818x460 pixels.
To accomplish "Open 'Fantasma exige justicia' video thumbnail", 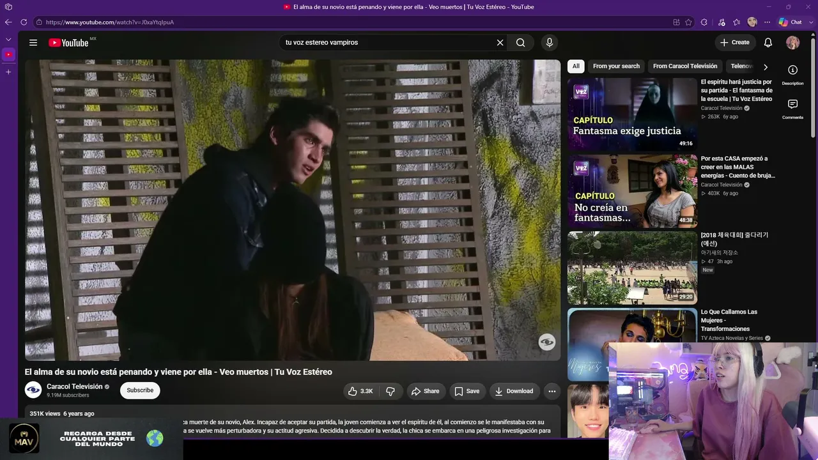I will click(632, 114).
